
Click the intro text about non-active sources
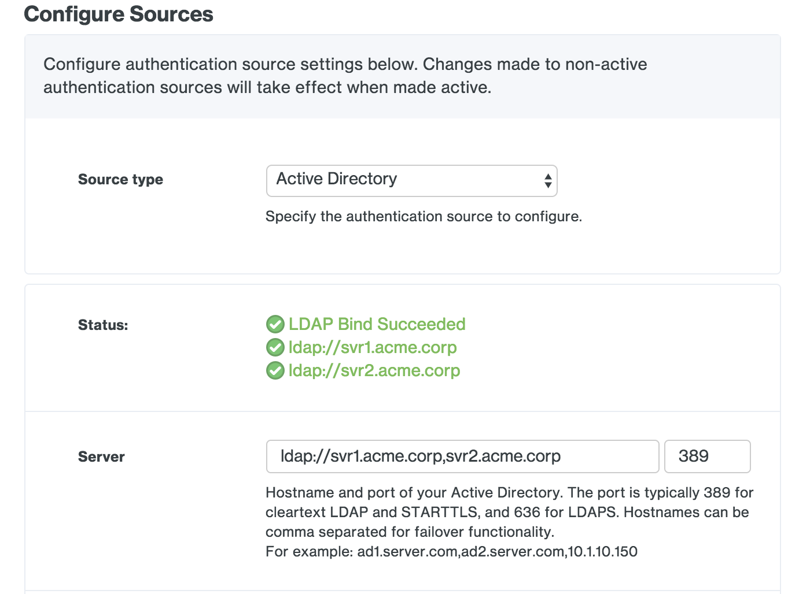pos(345,76)
